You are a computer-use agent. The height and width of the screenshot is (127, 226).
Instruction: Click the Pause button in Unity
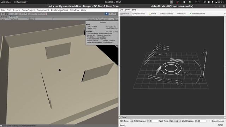[110, 14]
